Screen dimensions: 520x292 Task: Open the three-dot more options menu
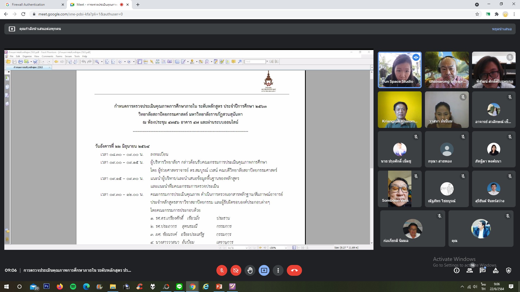click(x=278, y=270)
